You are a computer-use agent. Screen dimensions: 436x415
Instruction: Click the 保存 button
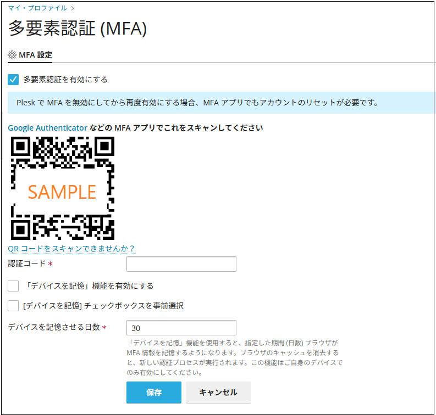point(154,392)
